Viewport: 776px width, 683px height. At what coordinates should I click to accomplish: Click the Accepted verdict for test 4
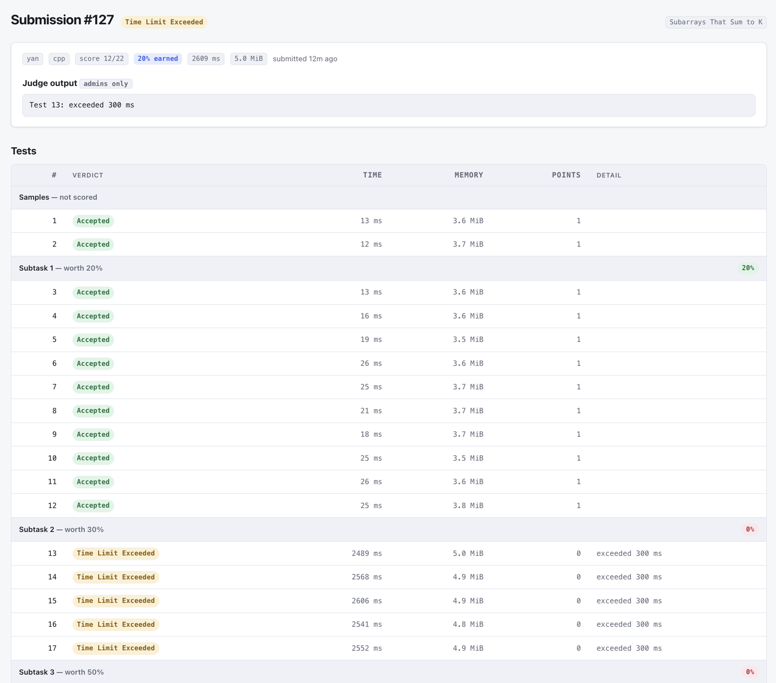93,316
